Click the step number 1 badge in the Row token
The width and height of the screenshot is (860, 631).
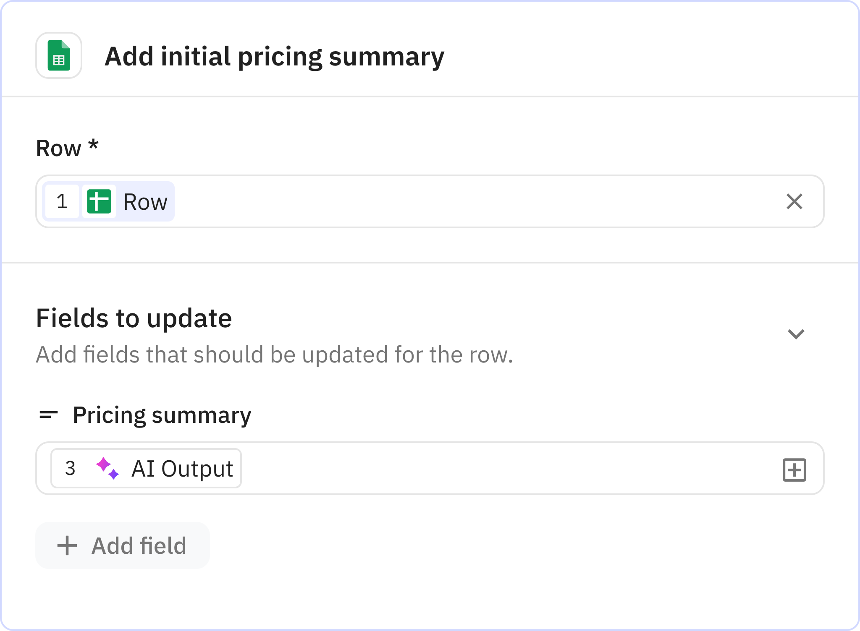click(62, 202)
